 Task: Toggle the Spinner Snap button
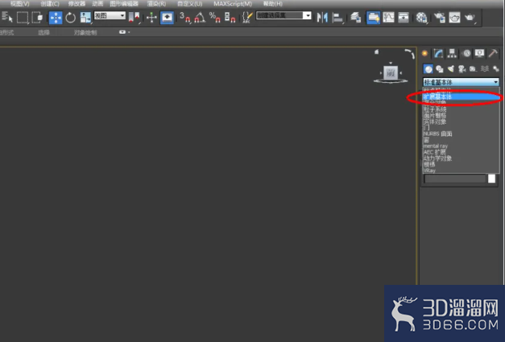[x=230, y=18]
